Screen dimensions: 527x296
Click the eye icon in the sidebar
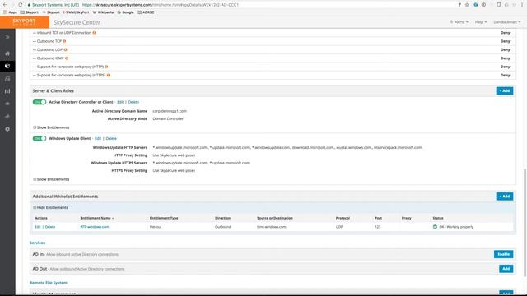(x=7, y=104)
